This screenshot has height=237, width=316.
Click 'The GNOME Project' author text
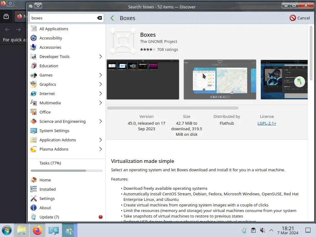(159, 42)
